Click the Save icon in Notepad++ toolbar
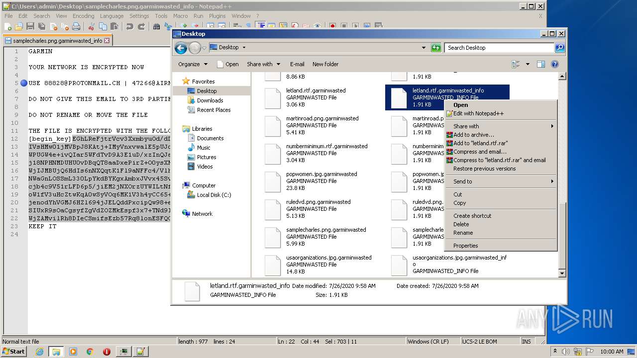 30,26
